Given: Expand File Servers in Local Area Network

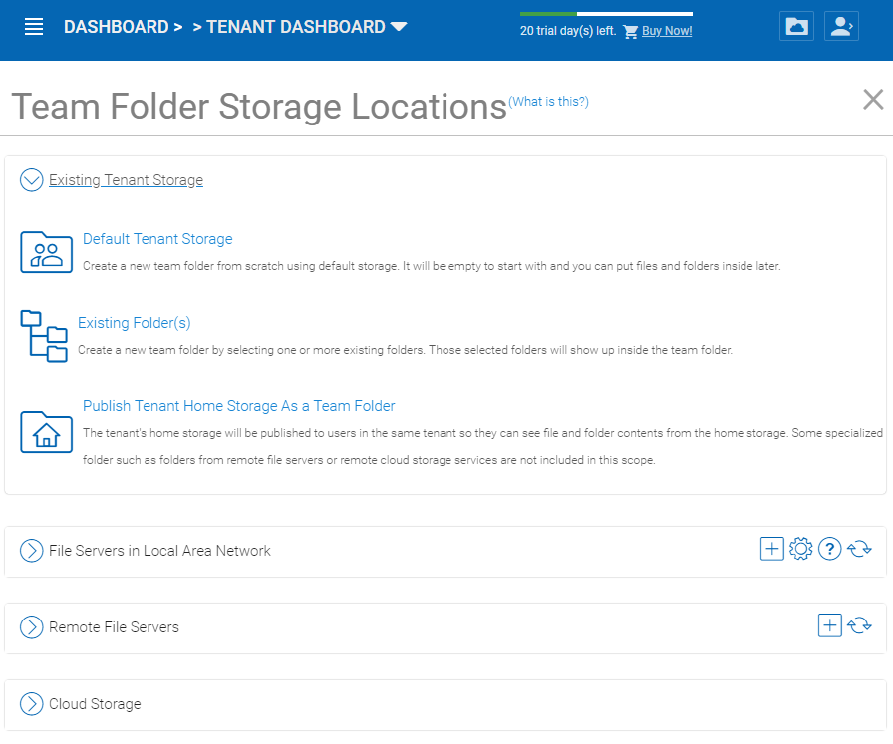Looking at the screenshot, I should pyautogui.click(x=31, y=551).
